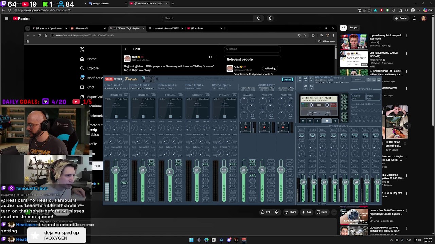The width and height of the screenshot is (435, 244).
Task: Submit search with YouTube magnifier icon
Action: 259,18
